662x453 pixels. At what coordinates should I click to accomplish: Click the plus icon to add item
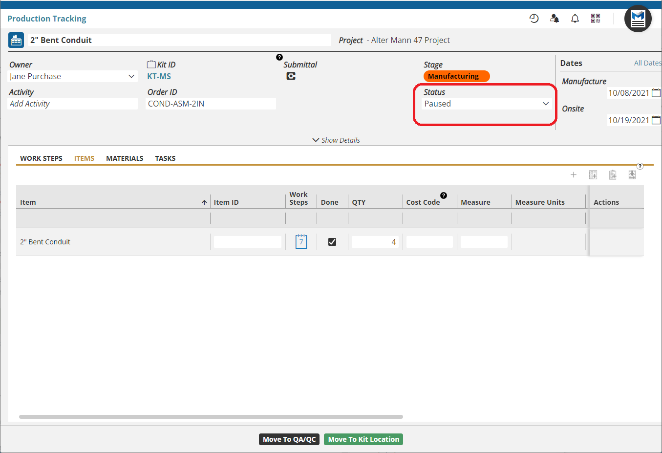coord(574,175)
